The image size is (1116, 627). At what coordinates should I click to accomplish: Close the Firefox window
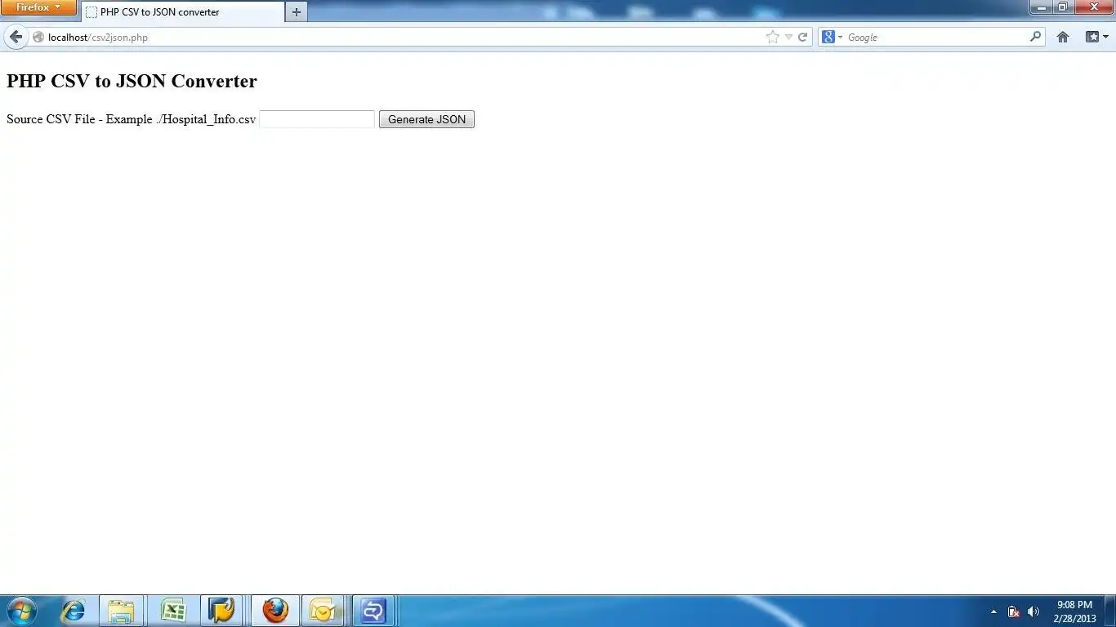point(1094,7)
